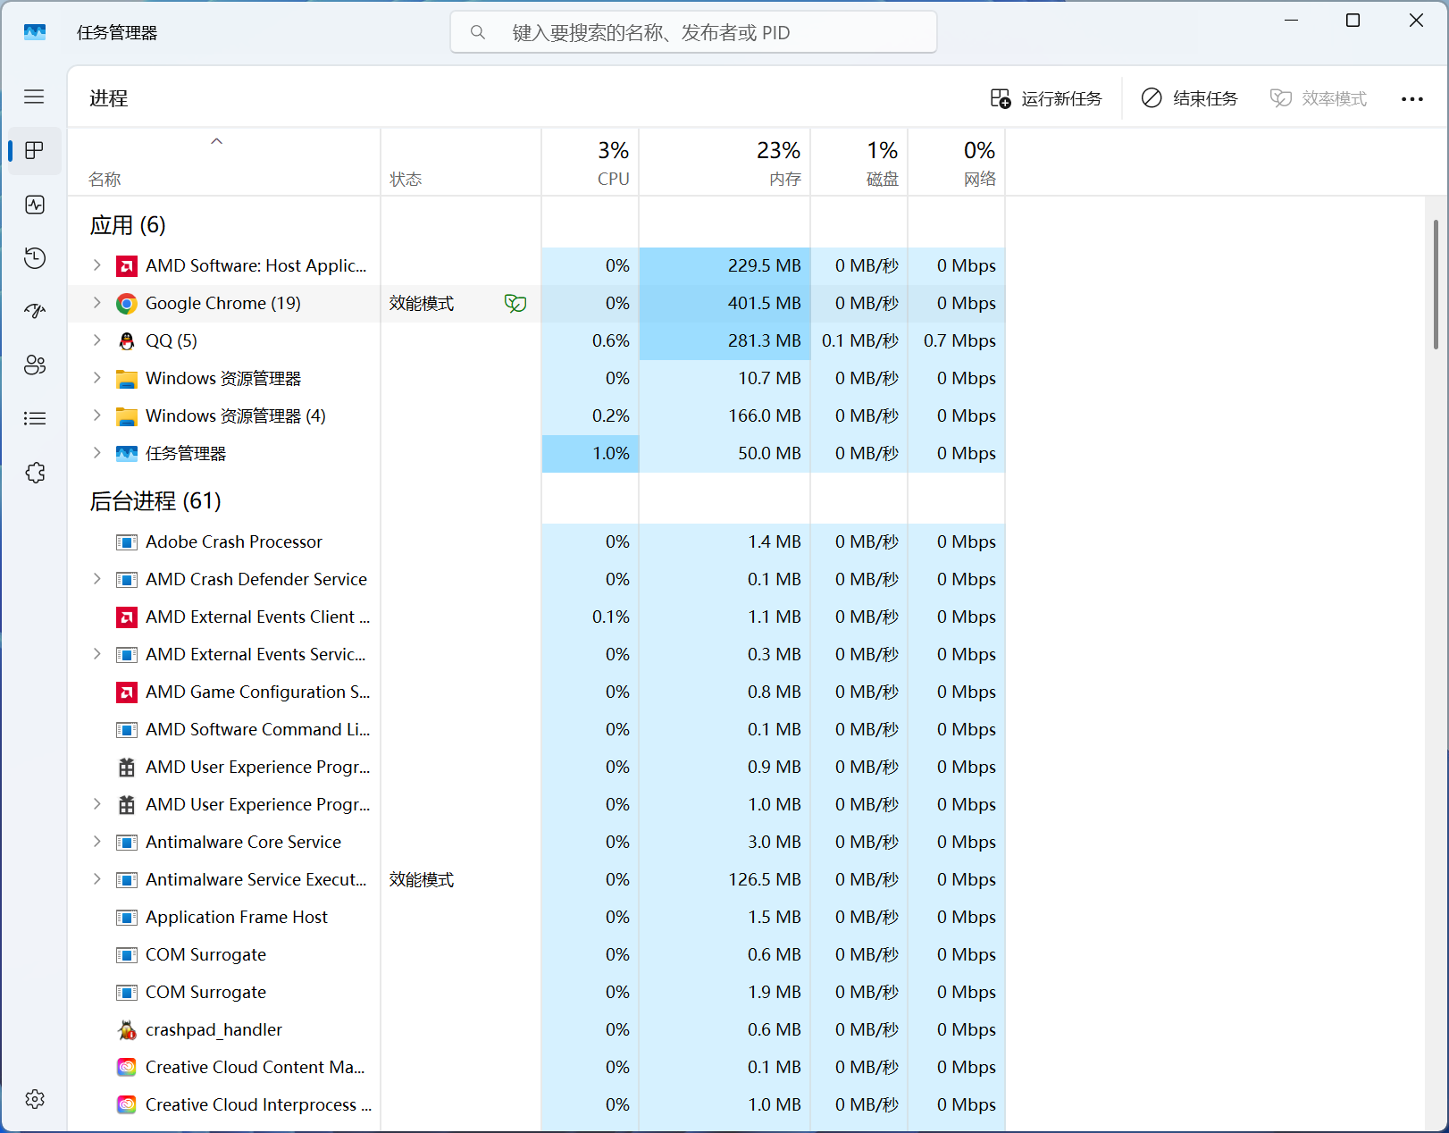The image size is (1449, 1133).
Task: Open the Performance page in sidebar
Action: (x=35, y=205)
